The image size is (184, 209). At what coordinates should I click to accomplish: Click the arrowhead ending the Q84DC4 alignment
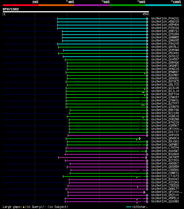tap(140, 139)
